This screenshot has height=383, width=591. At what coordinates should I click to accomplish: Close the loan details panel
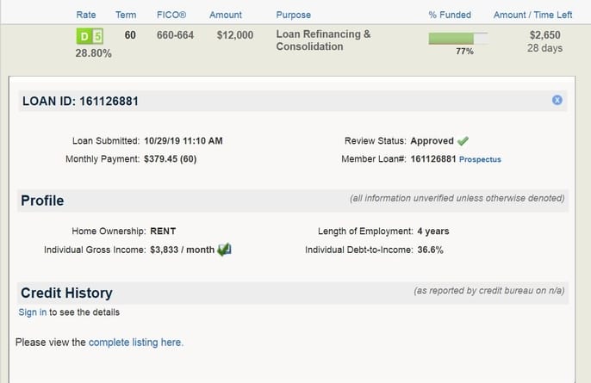[x=557, y=100]
